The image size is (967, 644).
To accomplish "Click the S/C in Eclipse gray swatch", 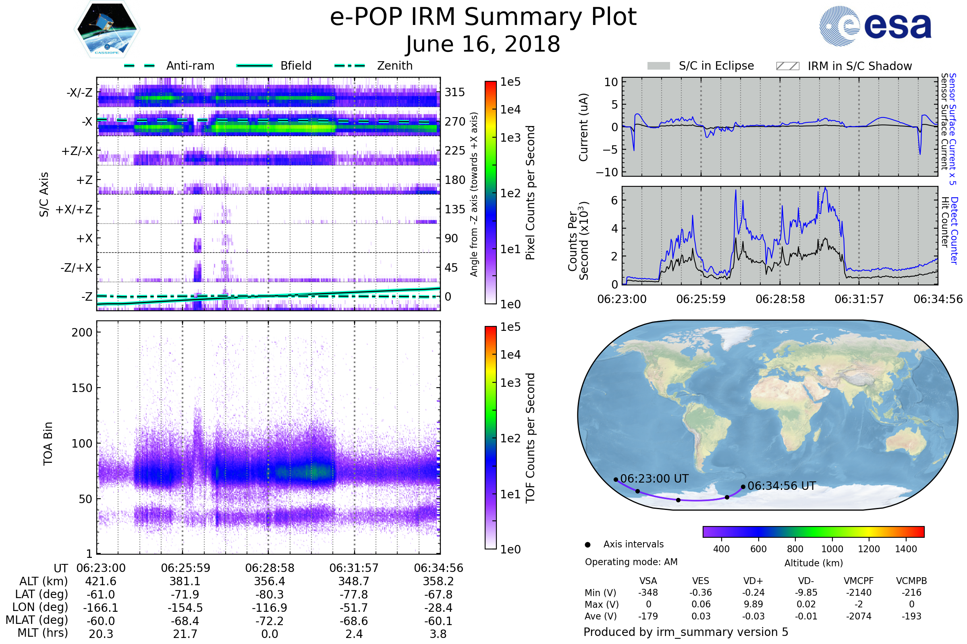I will 658,66.
